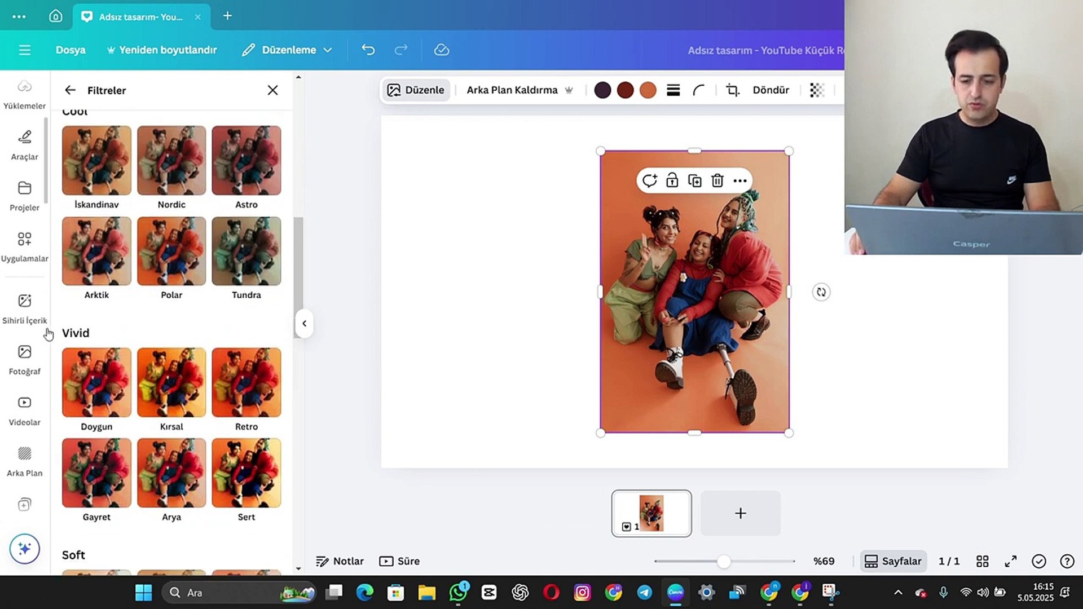Screen dimensions: 1083x609
Task: Click the crop icon in the toolbar
Action: [732, 90]
